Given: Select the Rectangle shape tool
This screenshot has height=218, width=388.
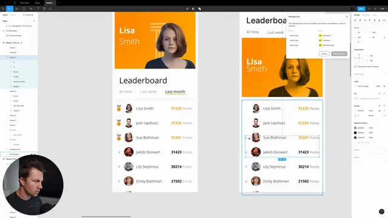Looking at the screenshot, I should (24, 8).
